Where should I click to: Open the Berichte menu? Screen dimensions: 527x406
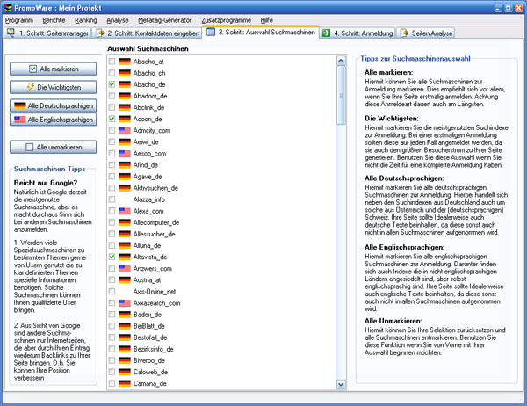click(54, 20)
